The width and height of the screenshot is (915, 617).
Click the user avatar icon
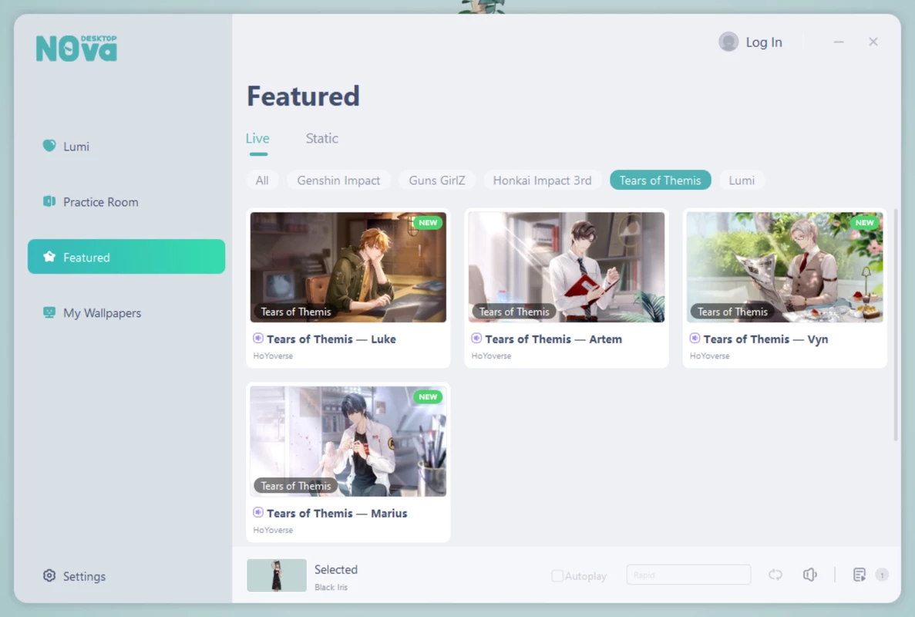728,42
